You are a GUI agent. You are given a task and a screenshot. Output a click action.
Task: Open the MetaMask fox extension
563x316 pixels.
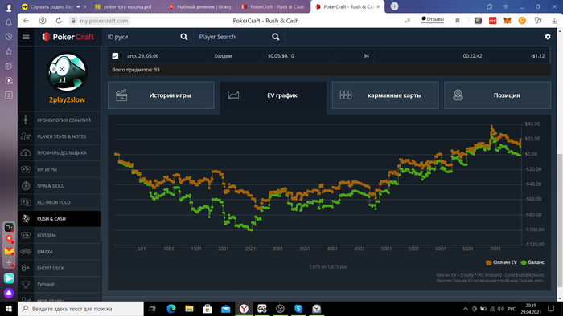pyautogui.click(x=507, y=21)
